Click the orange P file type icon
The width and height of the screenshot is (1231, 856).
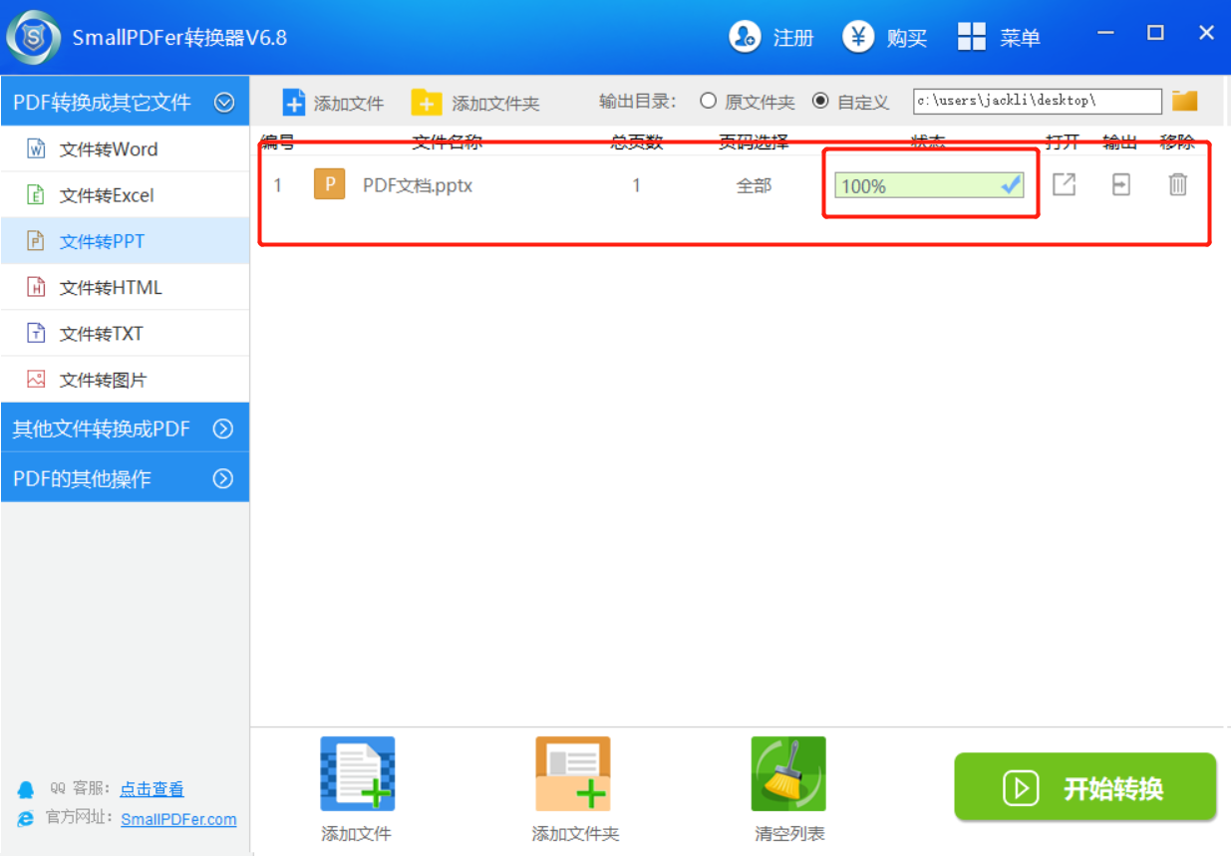330,184
